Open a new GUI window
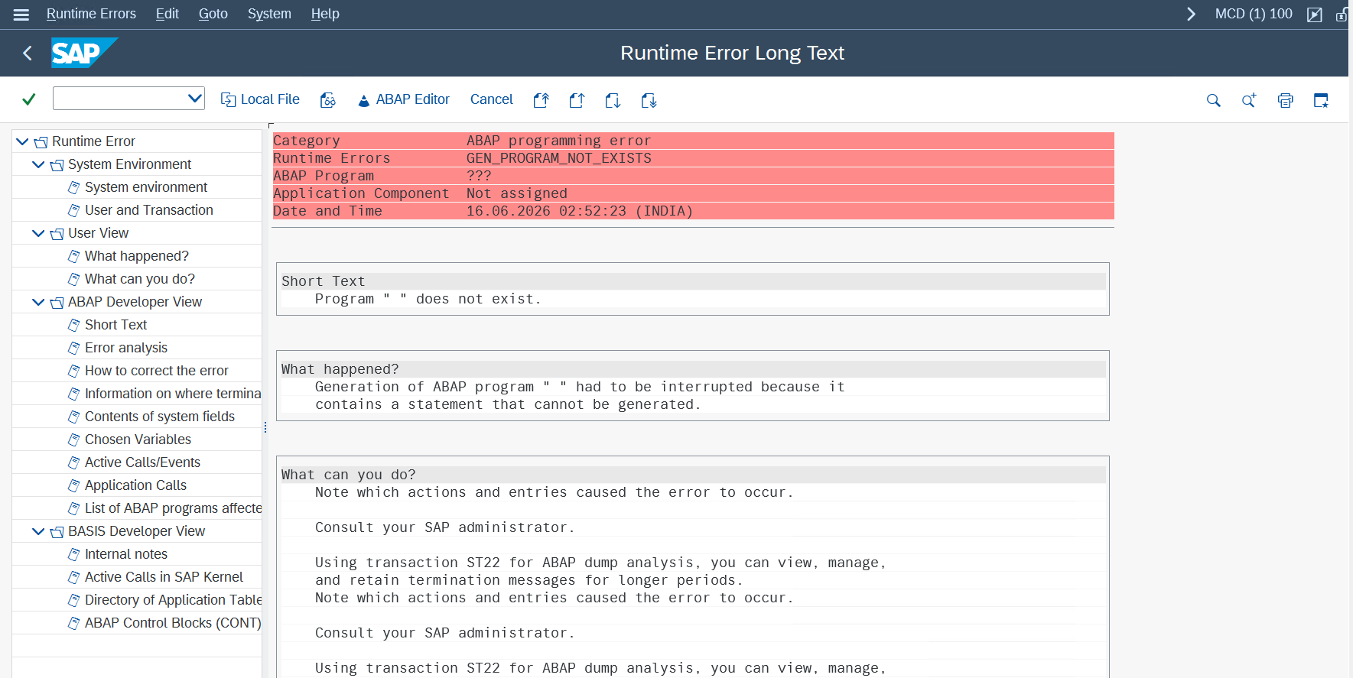Viewport: 1353px width, 678px height. tap(1321, 100)
